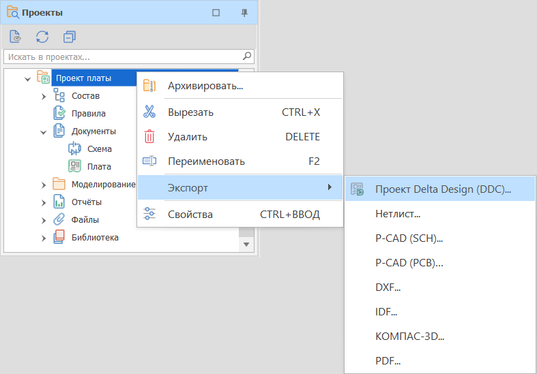The image size is (537, 374).
Task: Select Библиотека tree label
Action: [x=95, y=238]
